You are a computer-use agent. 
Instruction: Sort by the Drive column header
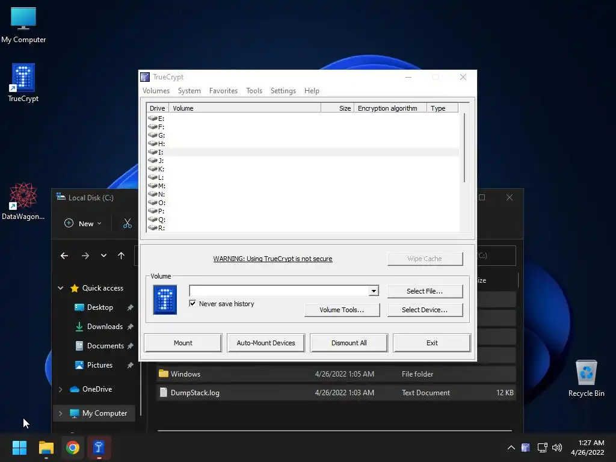158,108
